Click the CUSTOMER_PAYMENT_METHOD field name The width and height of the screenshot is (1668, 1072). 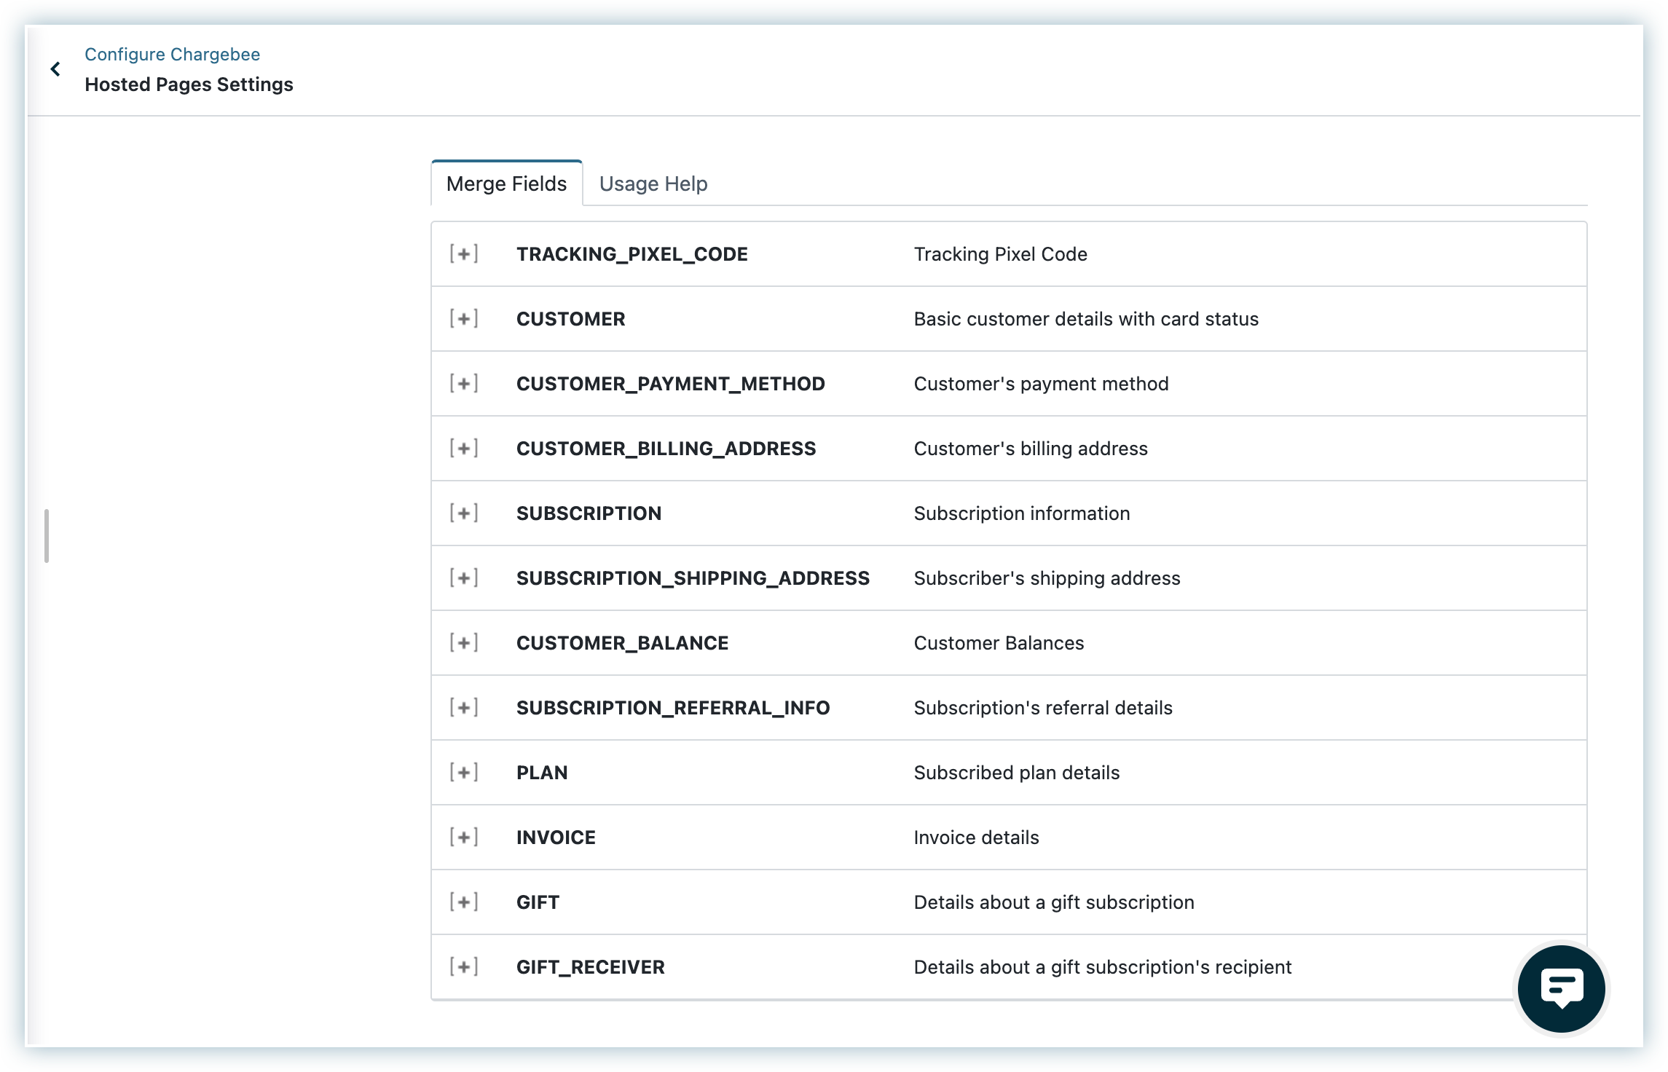pyautogui.click(x=671, y=384)
